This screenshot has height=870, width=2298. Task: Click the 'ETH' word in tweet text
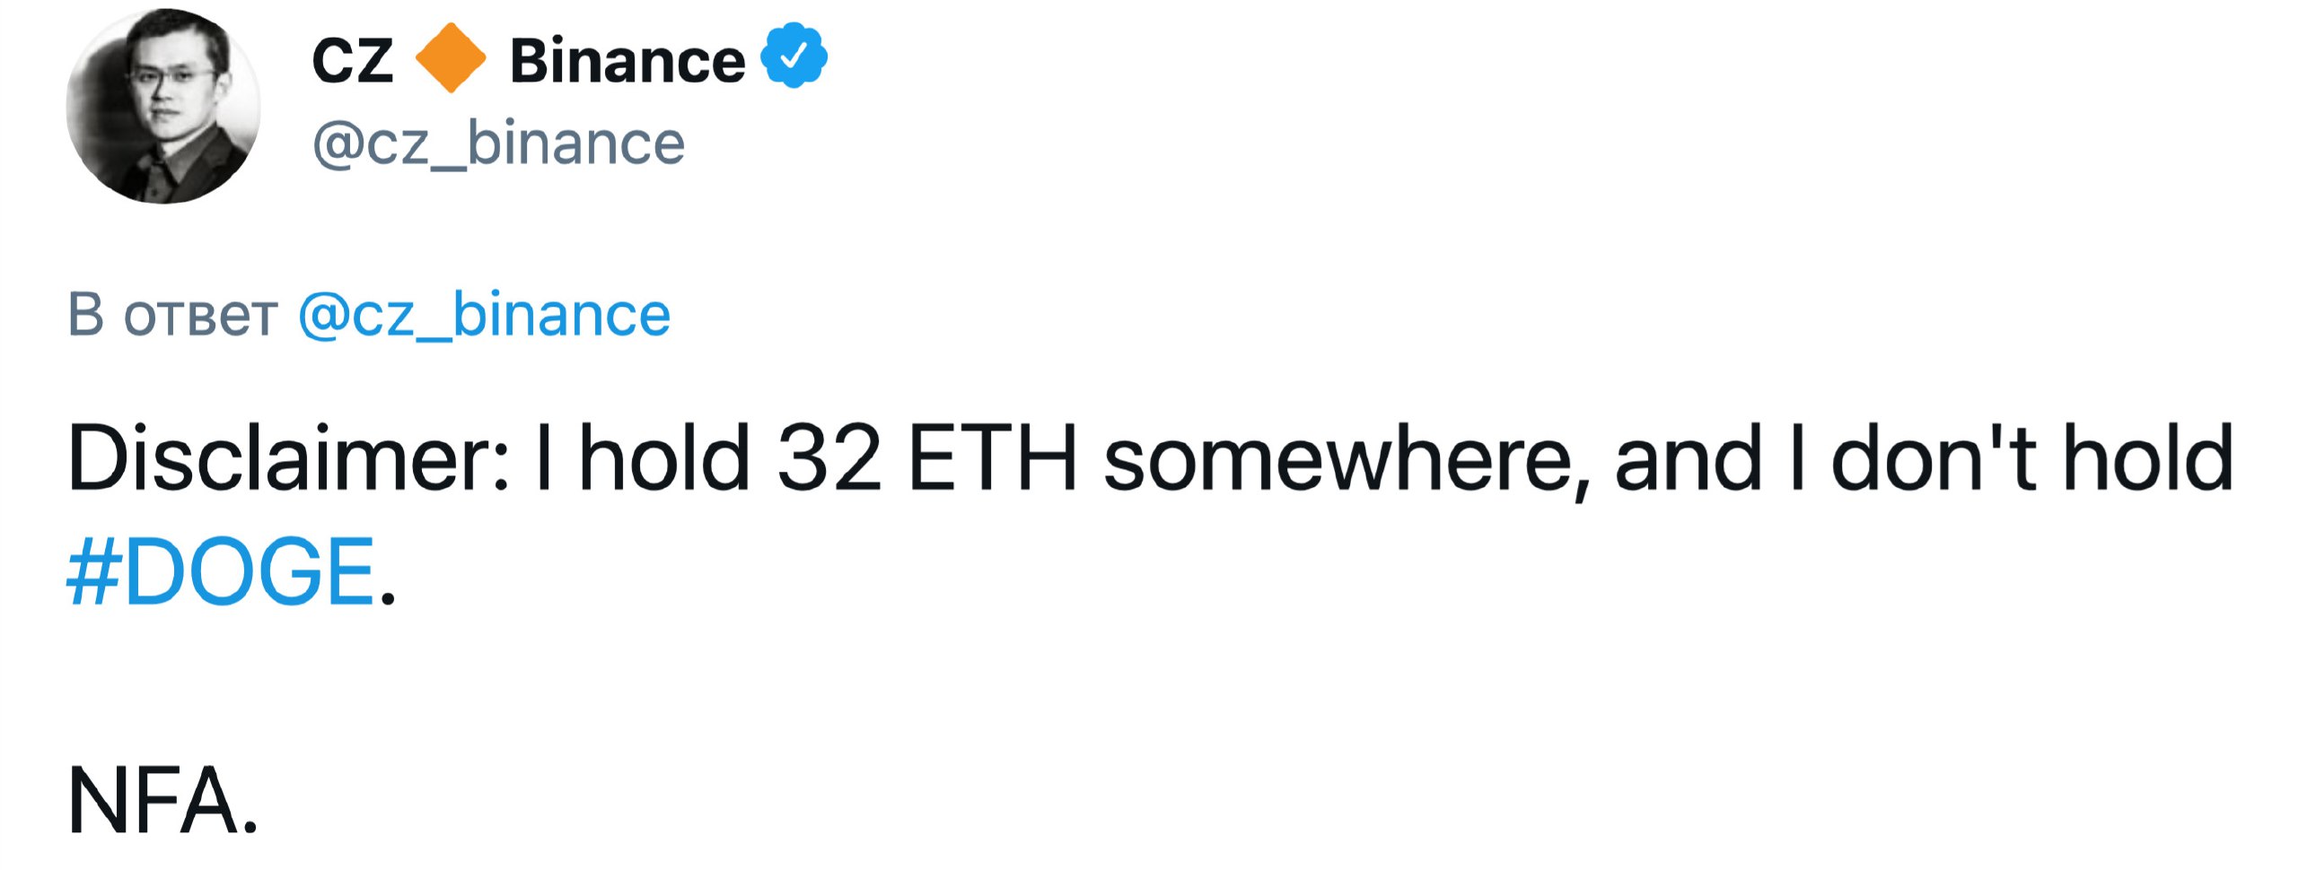tap(993, 458)
